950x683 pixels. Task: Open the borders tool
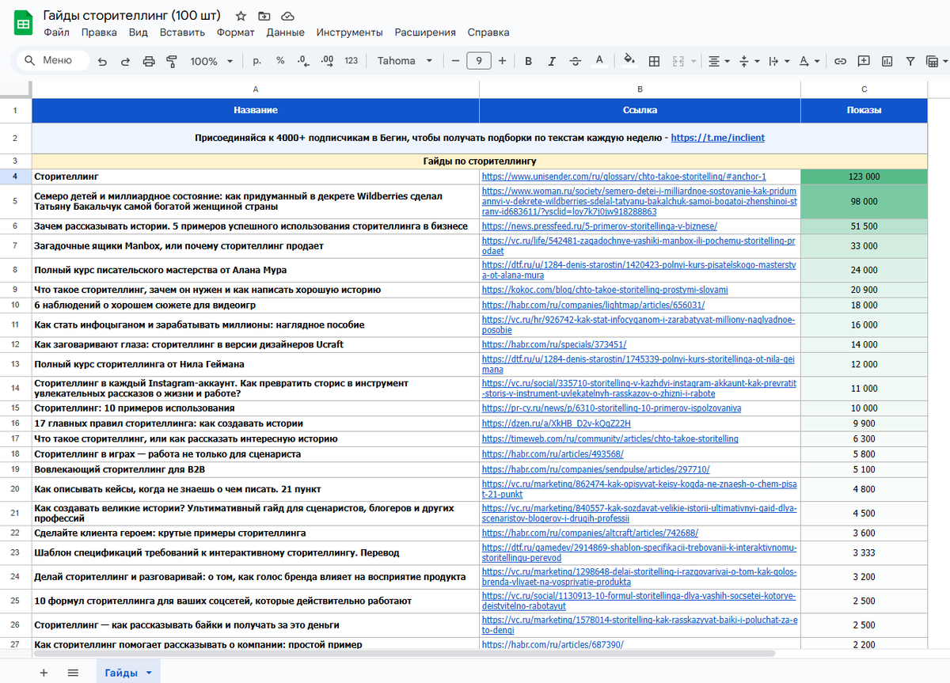pos(654,61)
